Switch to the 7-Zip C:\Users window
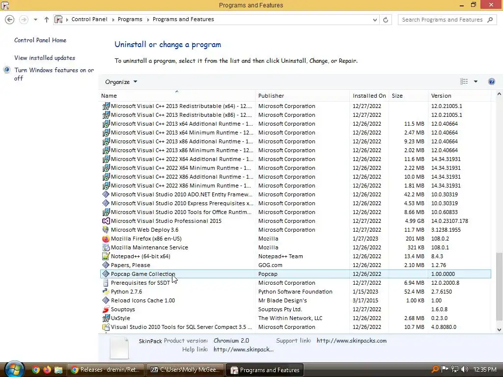This screenshot has height=377, width=503. point(185,370)
